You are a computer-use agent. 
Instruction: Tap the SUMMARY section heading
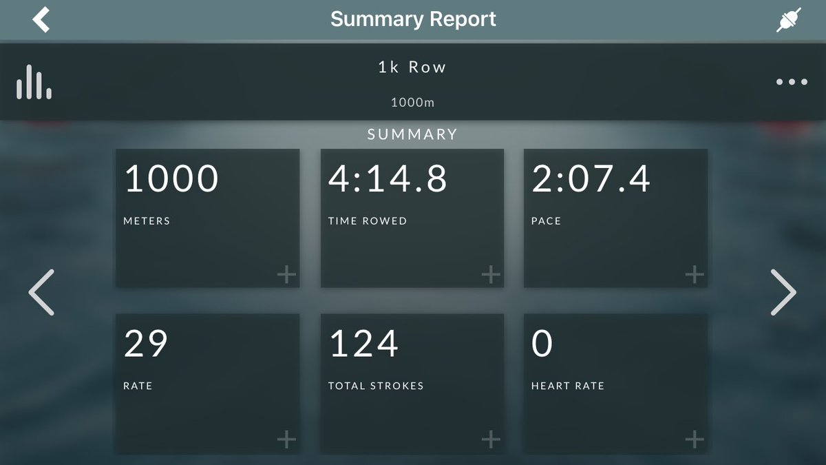(412, 134)
